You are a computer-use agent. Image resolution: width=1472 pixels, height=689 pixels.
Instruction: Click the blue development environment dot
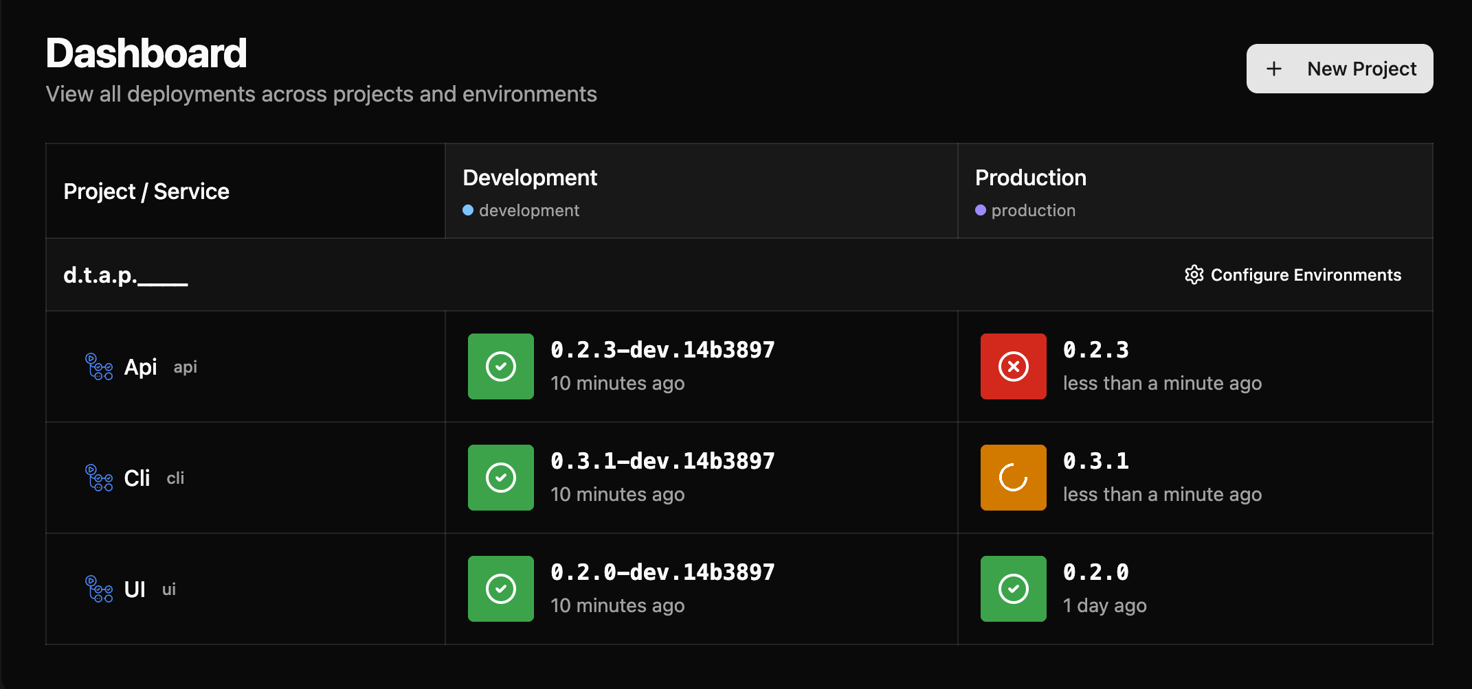click(467, 209)
